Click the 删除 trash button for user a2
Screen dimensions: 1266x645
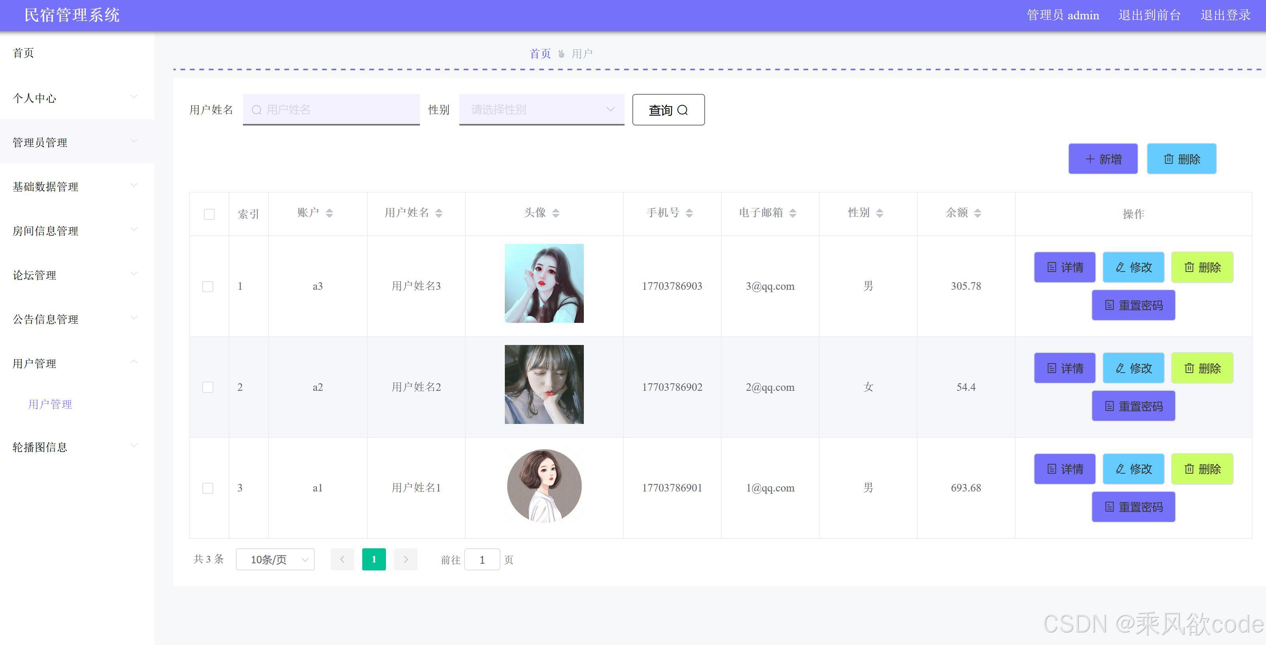[1202, 368]
